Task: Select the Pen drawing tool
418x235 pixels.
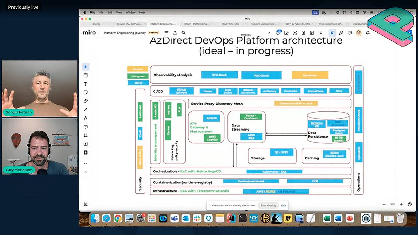Action: pos(86,118)
